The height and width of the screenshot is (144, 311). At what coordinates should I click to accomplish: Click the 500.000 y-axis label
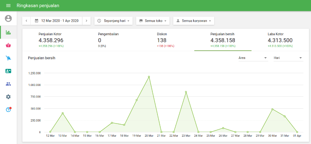point(36,108)
